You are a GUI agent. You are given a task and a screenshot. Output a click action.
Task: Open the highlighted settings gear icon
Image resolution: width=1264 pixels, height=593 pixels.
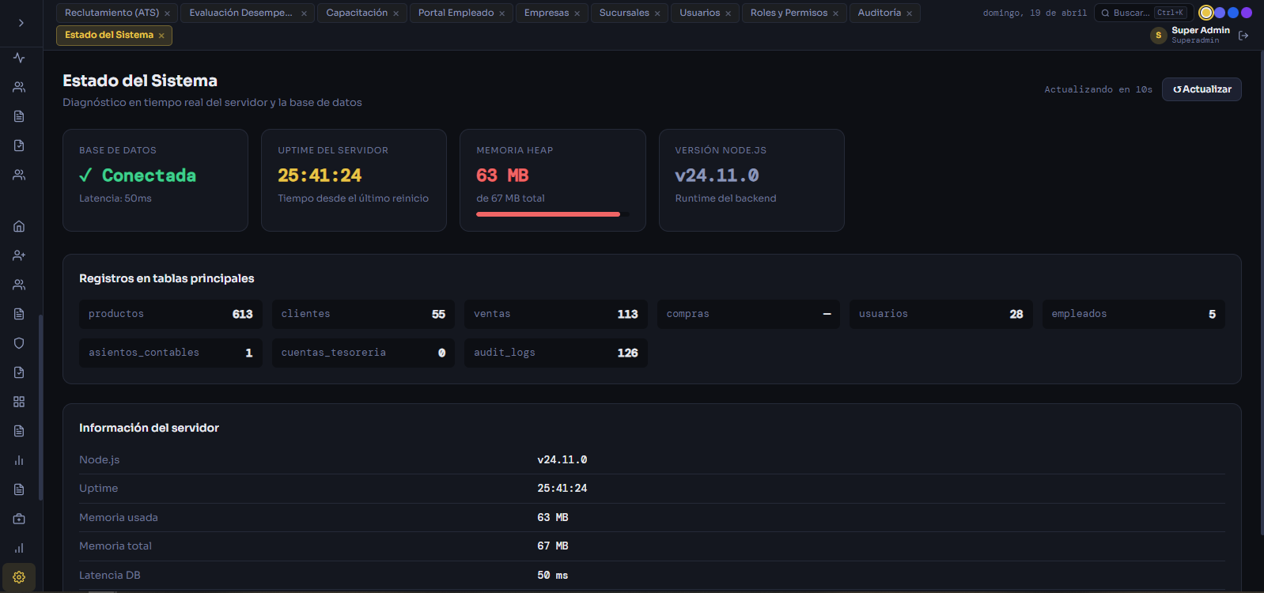click(x=19, y=577)
